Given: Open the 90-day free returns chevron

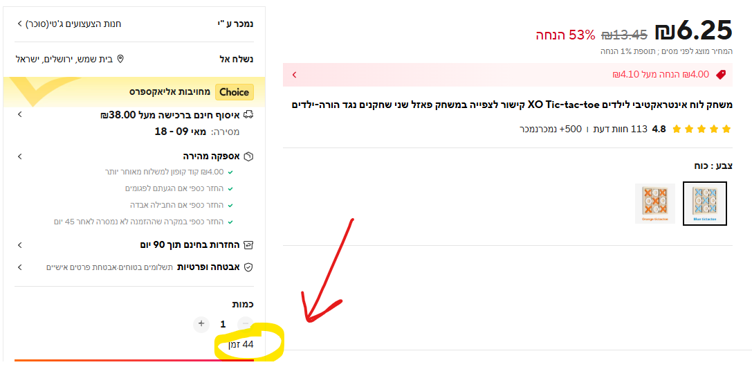Looking at the screenshot, I should coord(19,245).
